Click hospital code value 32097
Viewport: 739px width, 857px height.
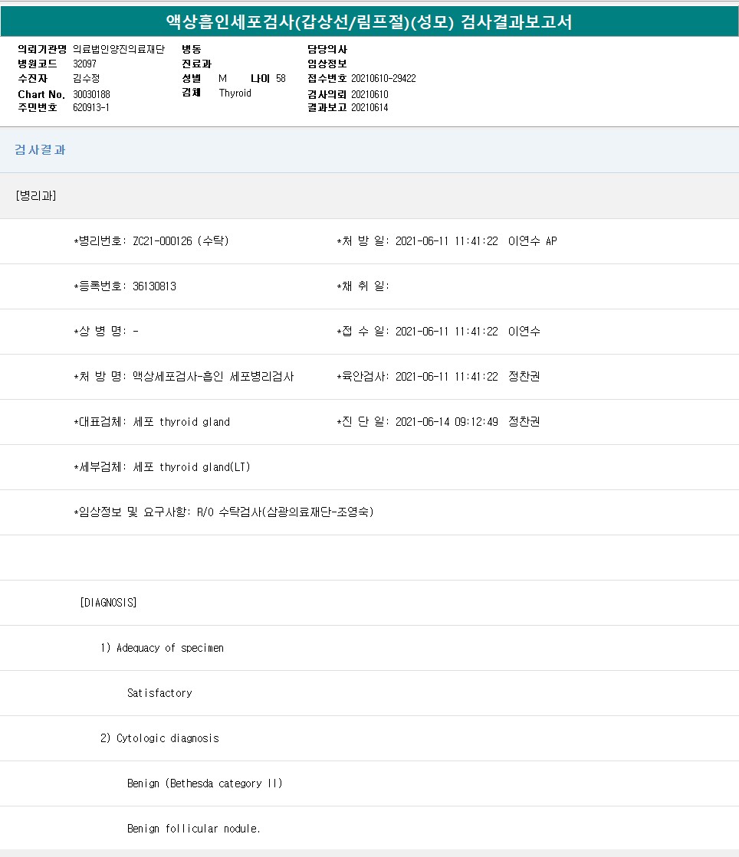[x=85, y=64]
